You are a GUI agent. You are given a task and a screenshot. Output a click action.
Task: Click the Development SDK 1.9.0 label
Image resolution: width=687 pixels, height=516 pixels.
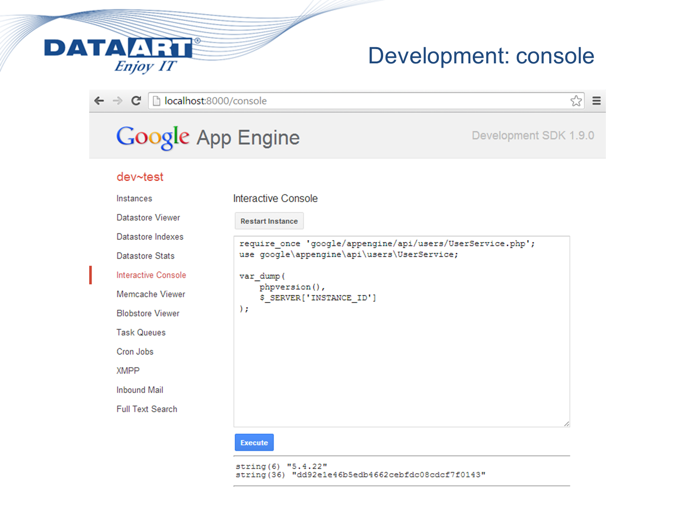pos(533,136)
